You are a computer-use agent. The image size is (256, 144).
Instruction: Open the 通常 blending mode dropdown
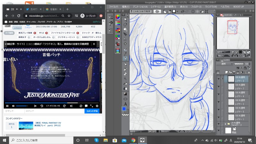pyautogui.click(x=225, y=64)
